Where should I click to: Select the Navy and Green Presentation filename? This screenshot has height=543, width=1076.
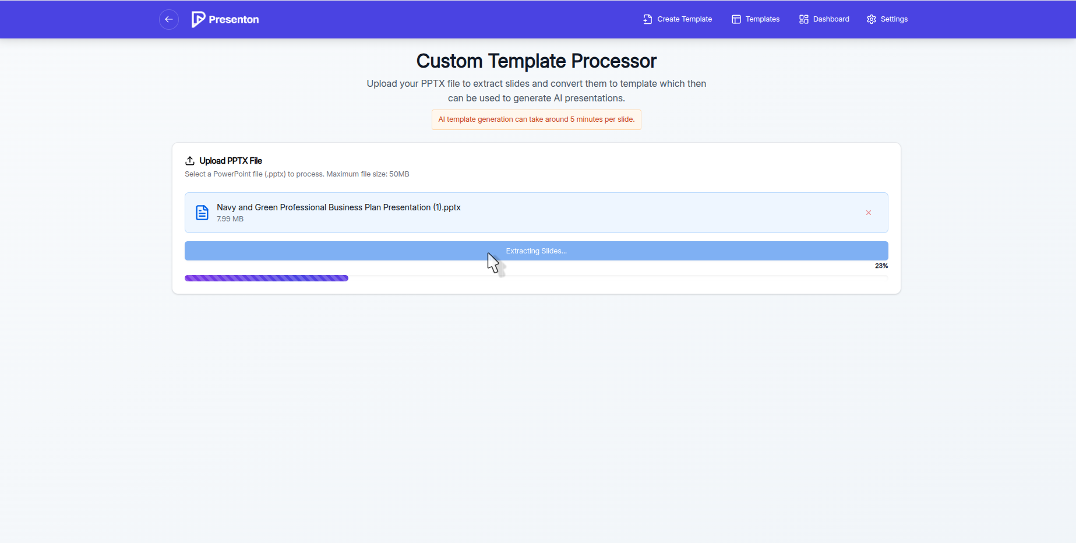tap(338, 207)
